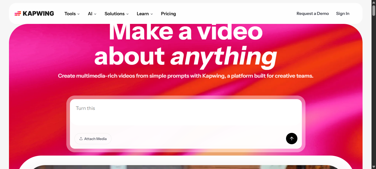Expand the Tools menu

72,14
